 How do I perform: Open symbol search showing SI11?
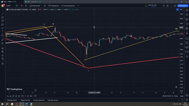[9, 6]
